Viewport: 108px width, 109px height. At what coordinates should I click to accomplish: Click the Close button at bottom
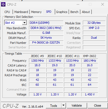97,105
